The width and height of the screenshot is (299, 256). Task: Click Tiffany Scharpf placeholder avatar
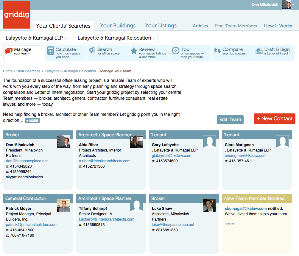point(136,205)
